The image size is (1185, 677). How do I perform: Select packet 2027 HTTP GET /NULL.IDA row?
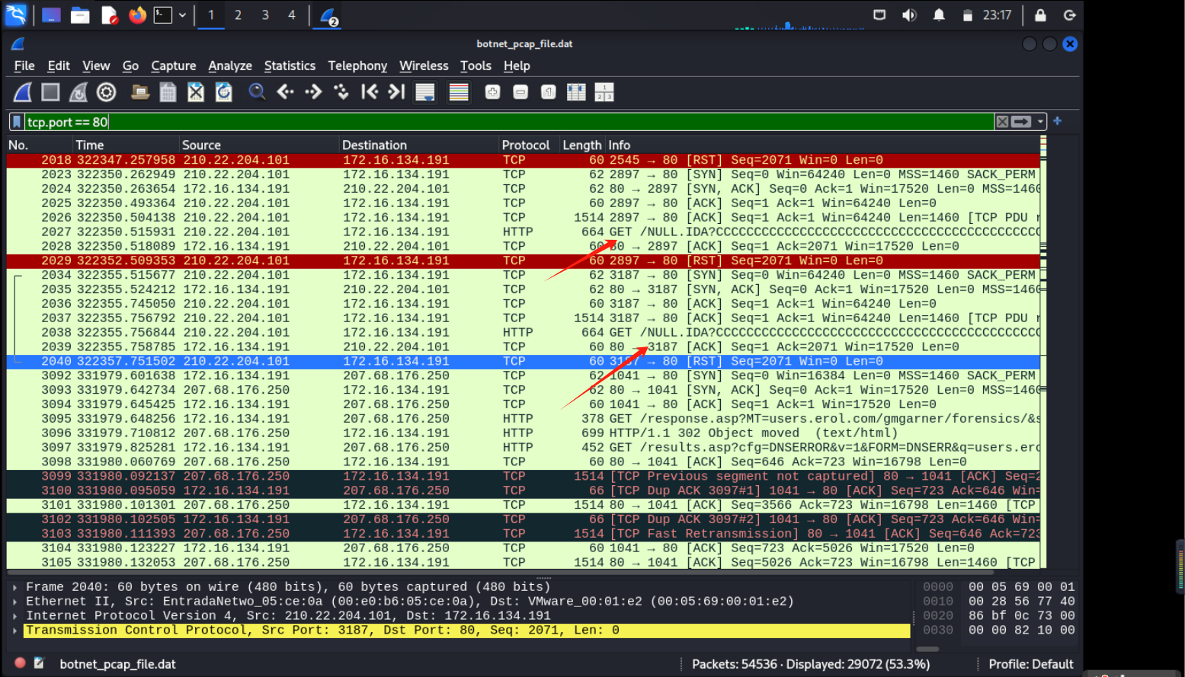[523, 232]
